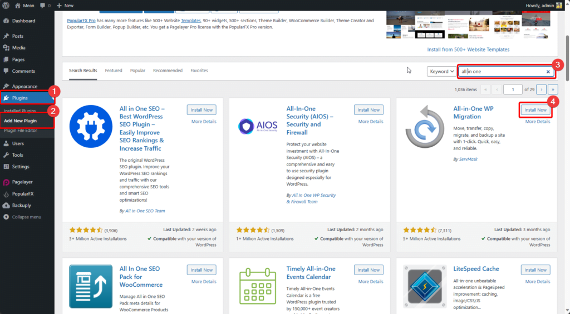The height and width of the screenshot is (314, 570).
Task: Open the Appearance menu in sidebar
Action: click(x=24, y=86)
